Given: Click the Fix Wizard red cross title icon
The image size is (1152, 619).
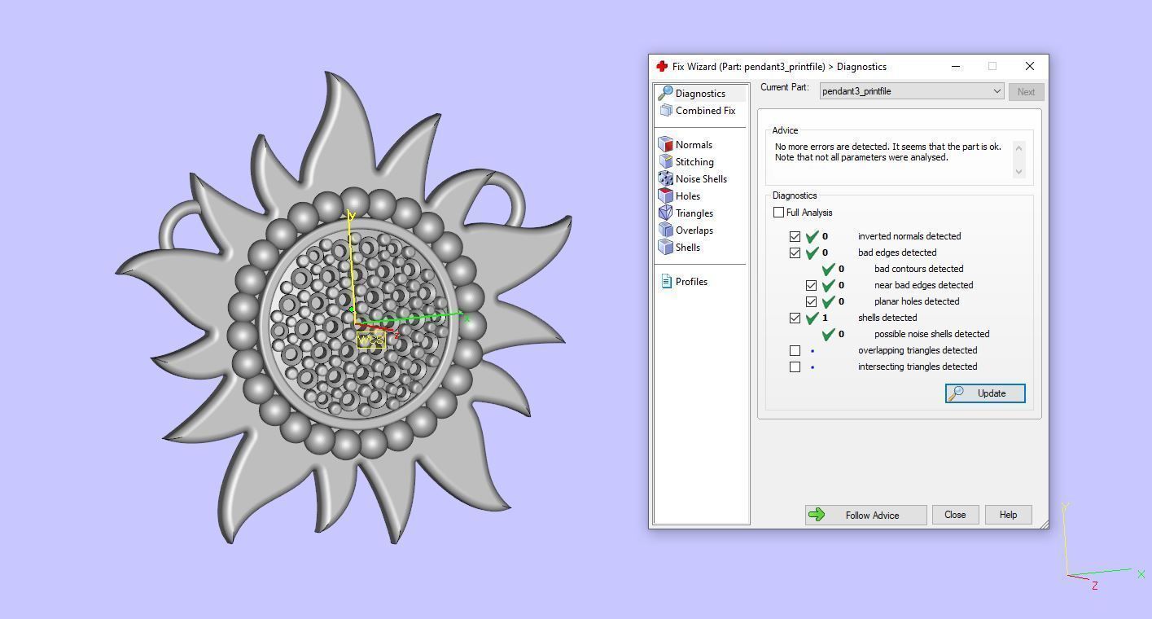Looking at the screenshot, I should [x=662, y=66].
